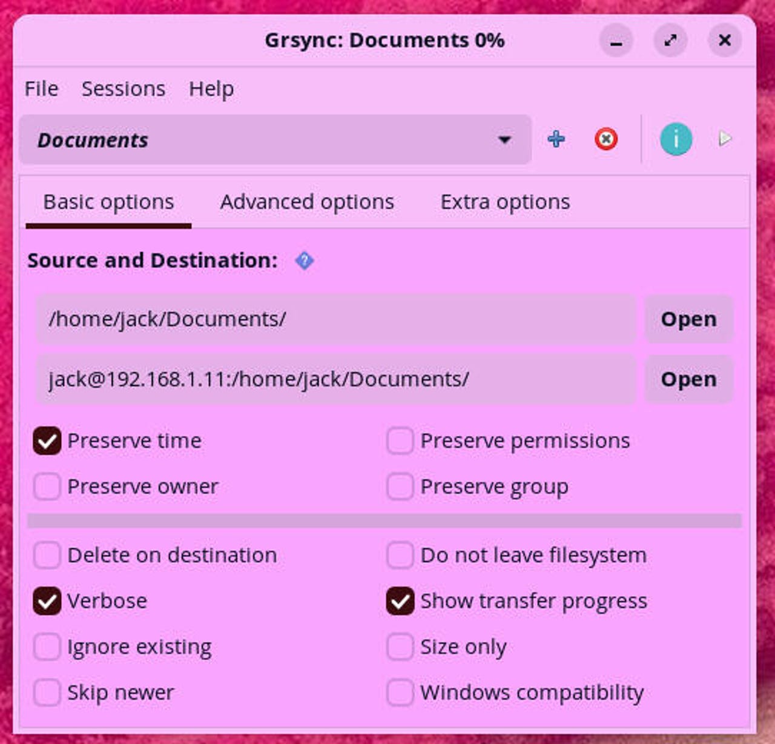Close the Grsync window
This screenshot has height=744, width=775.
724,41
